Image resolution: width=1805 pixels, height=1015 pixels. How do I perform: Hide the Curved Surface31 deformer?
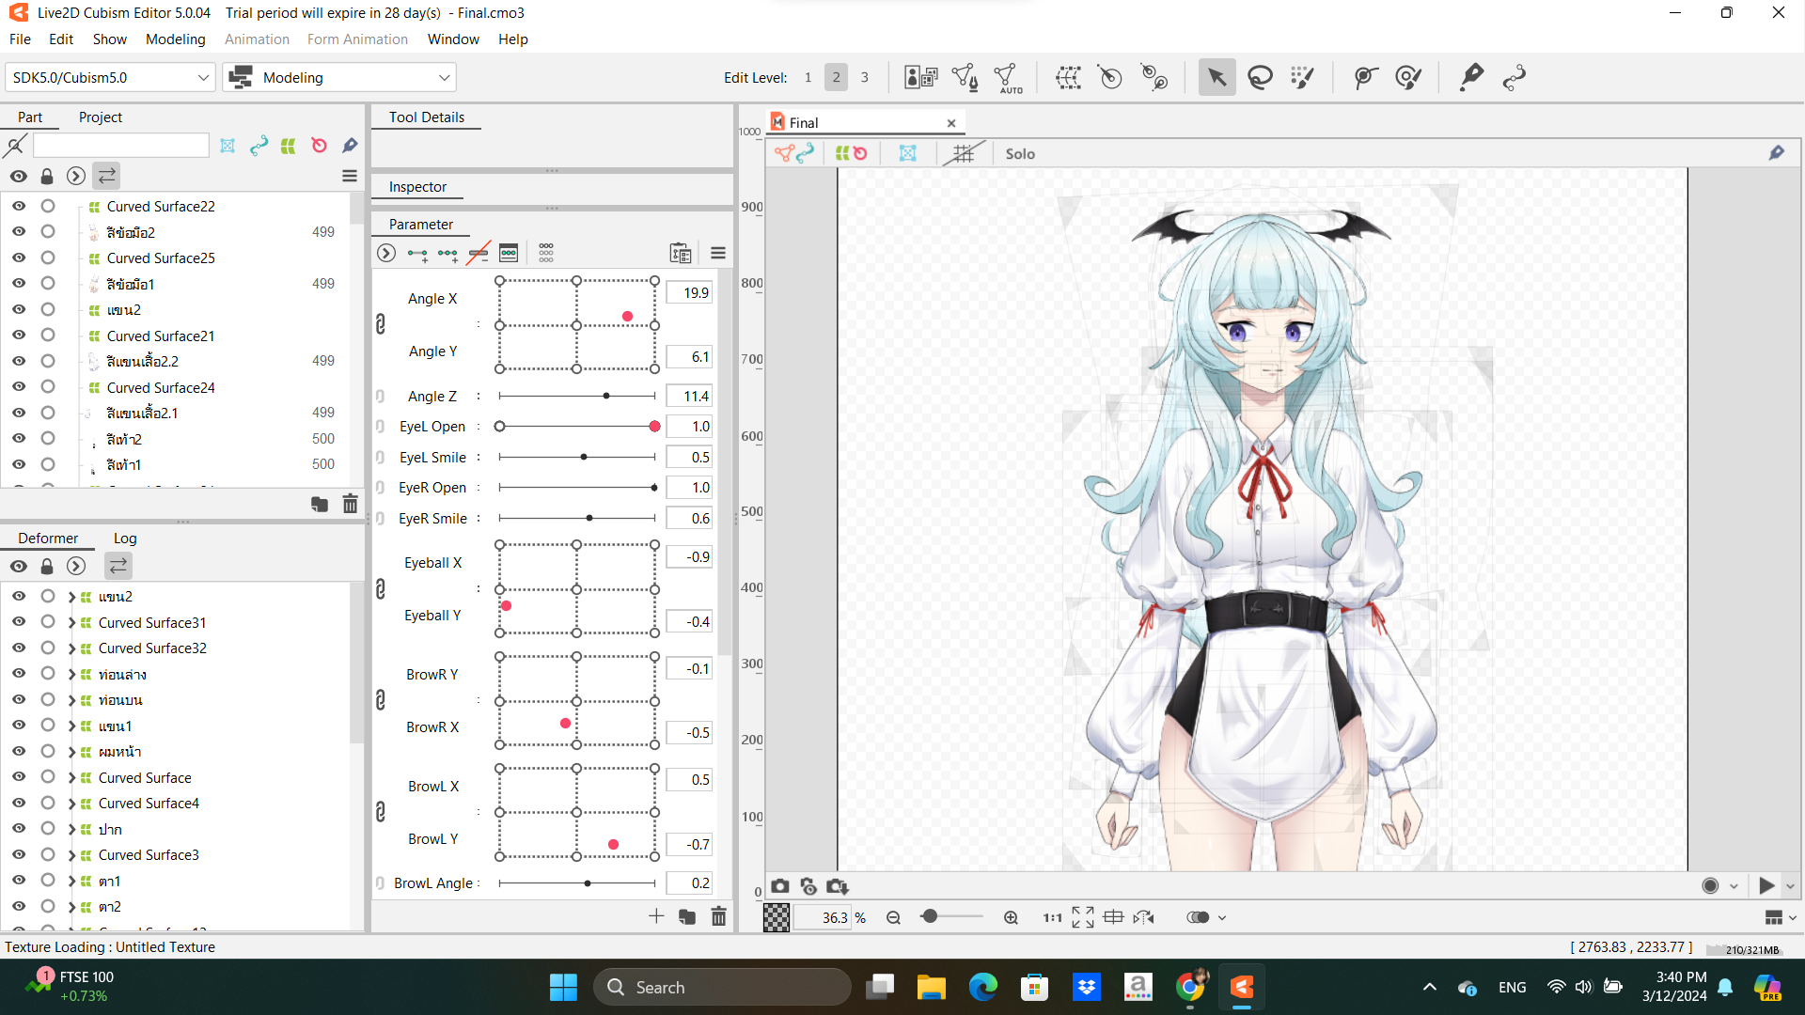[19, 622]
